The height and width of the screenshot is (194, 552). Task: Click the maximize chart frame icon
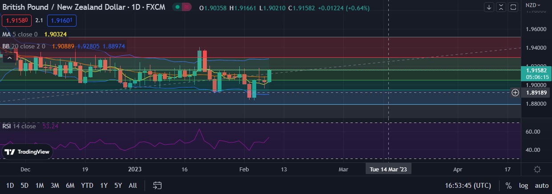(x=513, y=7)
